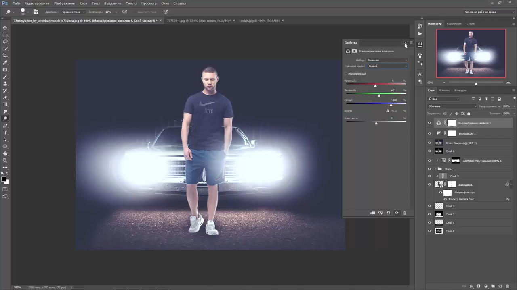Toggle visibility of Слой 3
This screenshot has height=290, width=517.
point(429,206)
